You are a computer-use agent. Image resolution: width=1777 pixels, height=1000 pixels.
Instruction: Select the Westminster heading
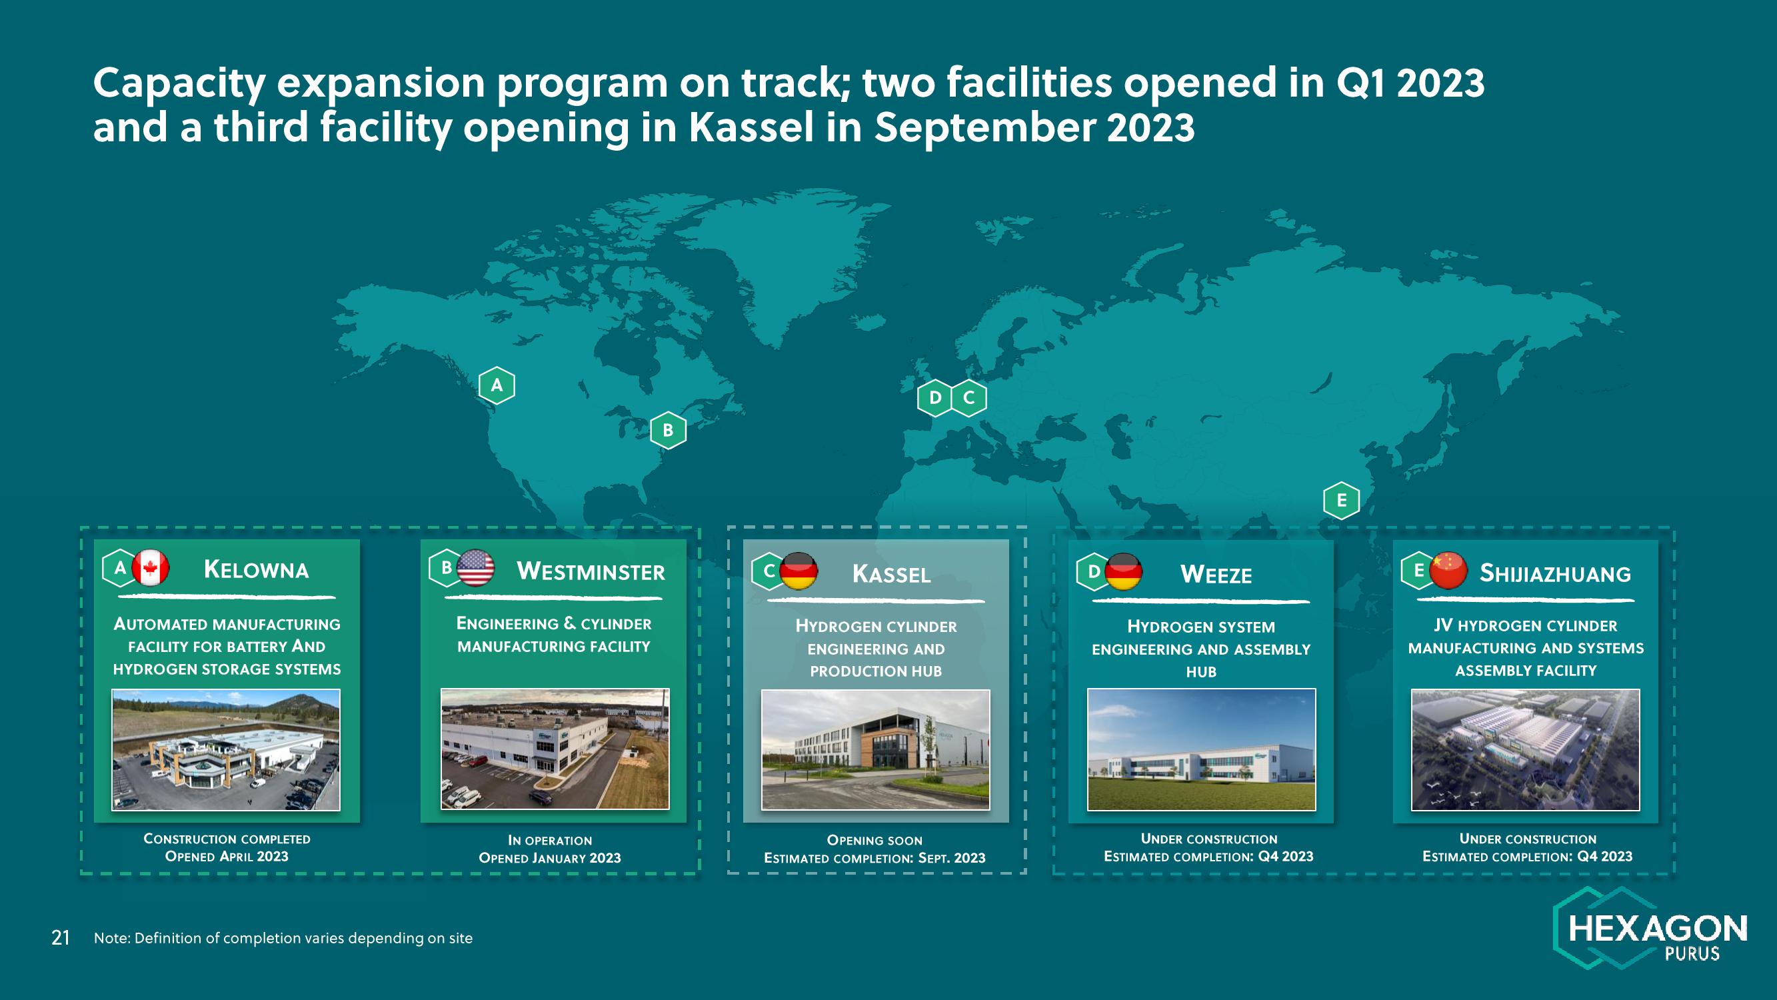pyautogui.click(x=591, y=571)
